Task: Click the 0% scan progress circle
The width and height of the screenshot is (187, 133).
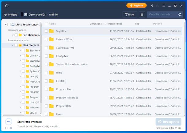Action: pos(9,122)
